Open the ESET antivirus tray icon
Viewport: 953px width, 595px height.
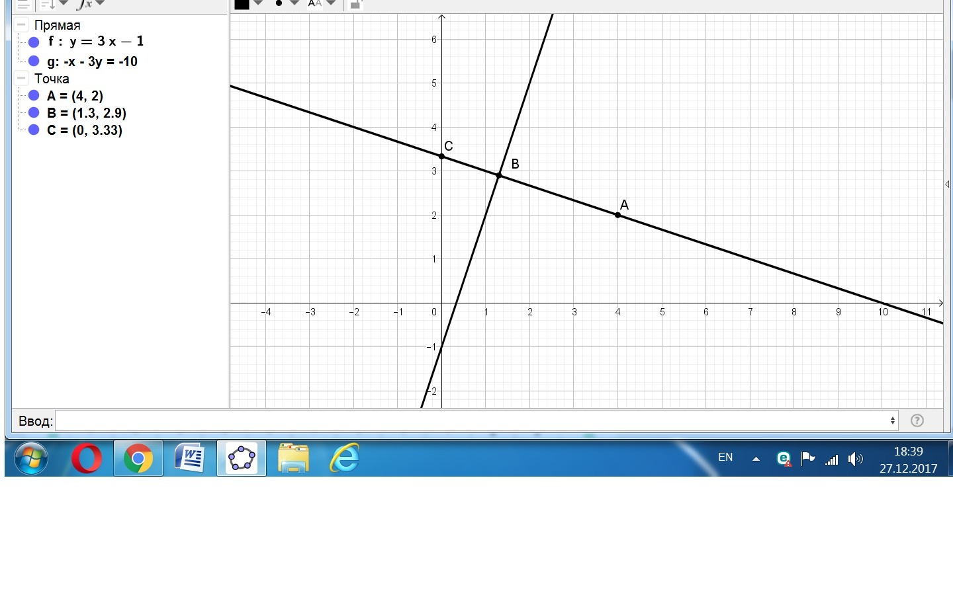[x=784, y=459]
